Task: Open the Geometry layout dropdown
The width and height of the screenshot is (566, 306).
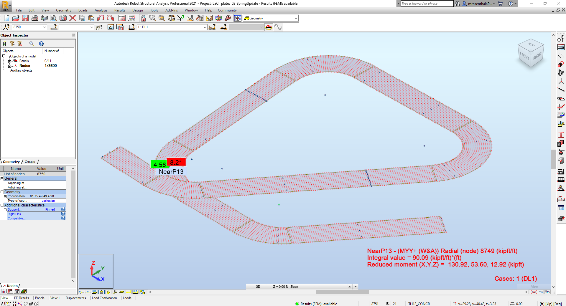Action: pyautogui.click(x=295, y=18)
